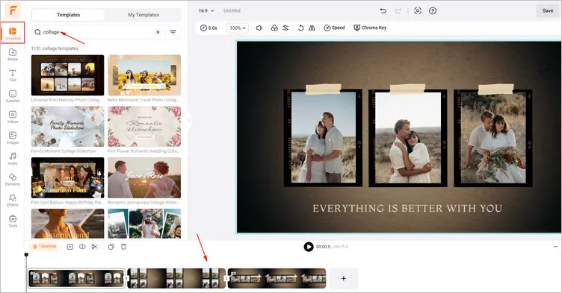Image resolution: width=562 pixels, height=293 pixels.
Task: Add a new scene with plus button
Action: tap(343, 278)
